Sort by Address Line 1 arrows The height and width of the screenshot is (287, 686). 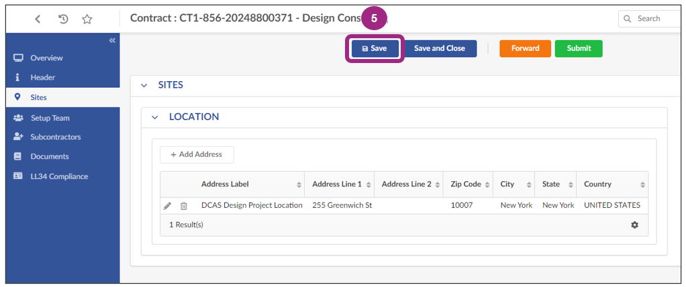coord(369,185)
